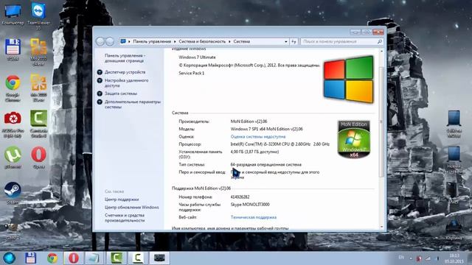This screenshot has width=472, height=265.
Task: Open Центр обновления Windows link
Action: tap(131, 208)
